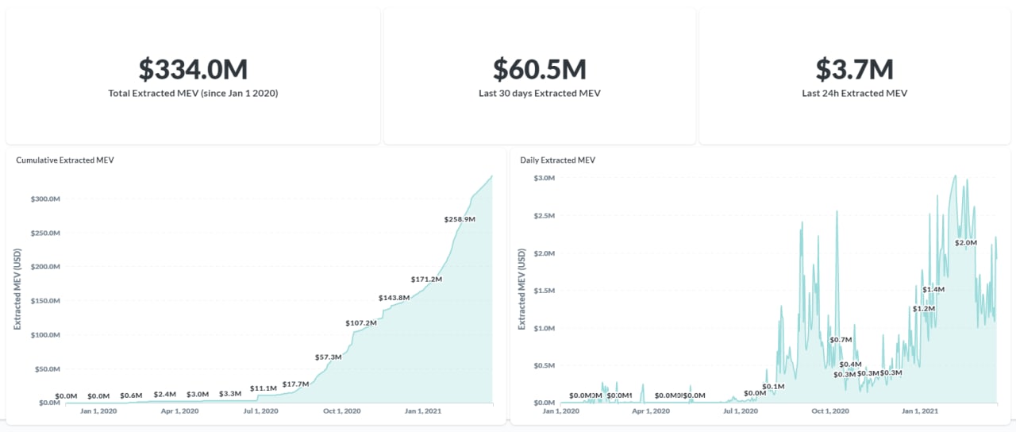Click the $3.7M Last 24h Extracted value
1016x432 pixels.
[x=854, y=70]
